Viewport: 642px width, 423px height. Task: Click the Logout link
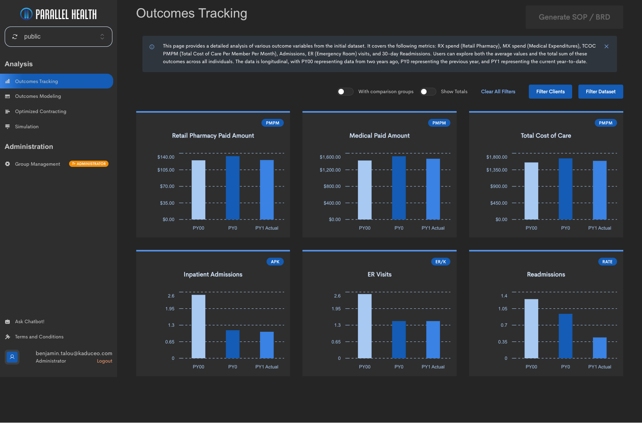tap(105, 361)
